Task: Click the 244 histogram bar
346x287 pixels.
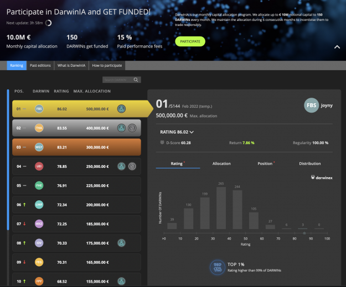Action: pyautogui.click(x=237, y=210)
